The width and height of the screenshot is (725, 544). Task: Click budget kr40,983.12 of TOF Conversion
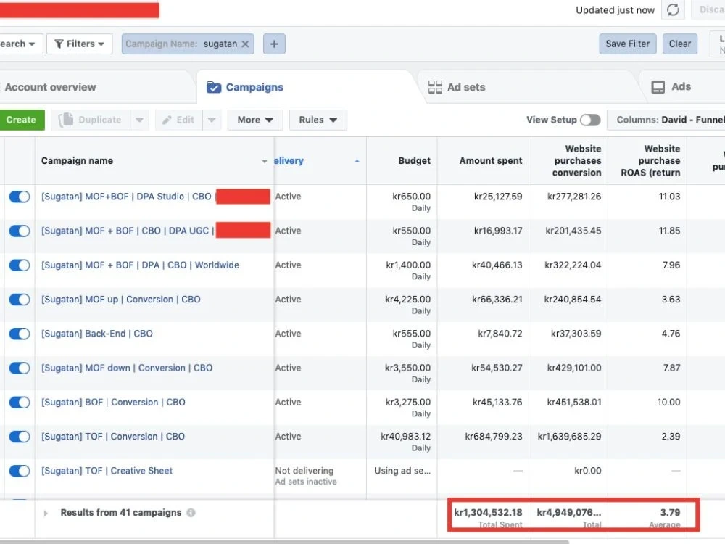point(405,436)
